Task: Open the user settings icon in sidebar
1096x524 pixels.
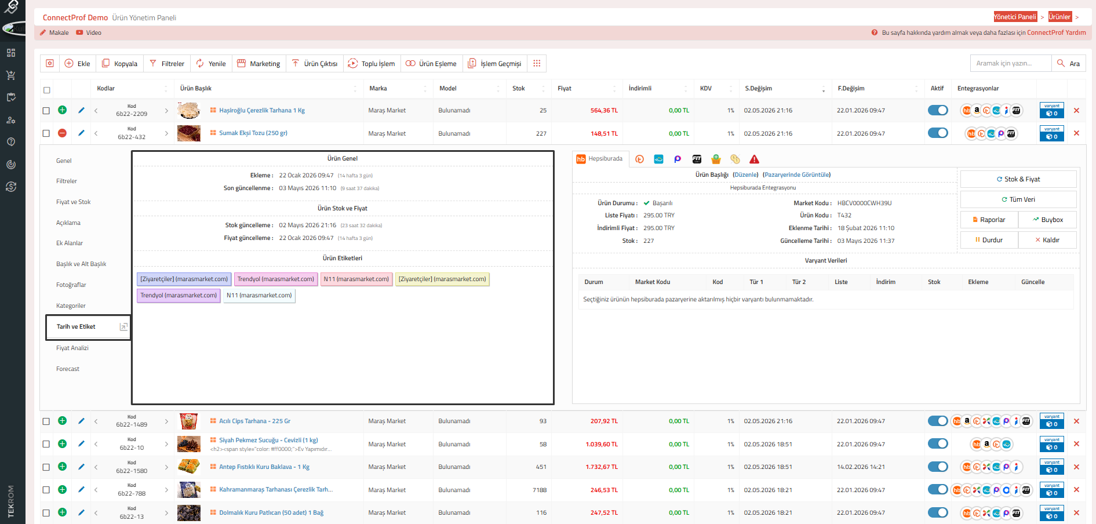Action: (11, 120)
